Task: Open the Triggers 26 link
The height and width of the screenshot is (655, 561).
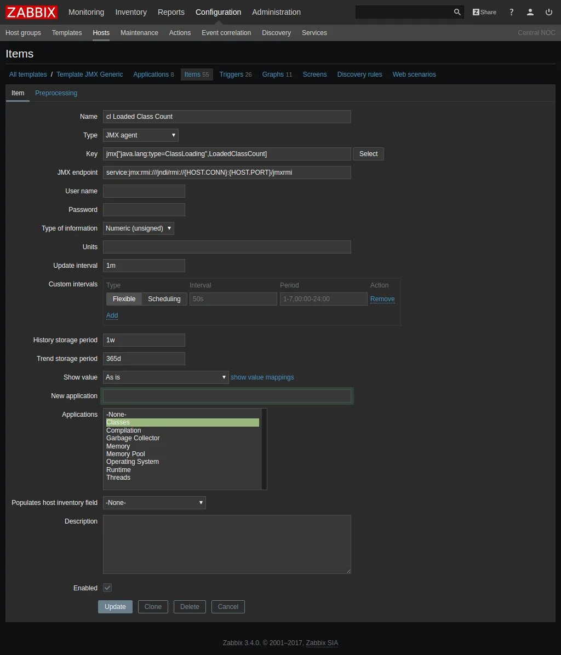Action: (236, 74)
